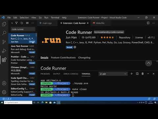The width and height of the screenshot is (158, 119).
Task: Maximize the terminal panel with caret
Action: pos(148,74)
